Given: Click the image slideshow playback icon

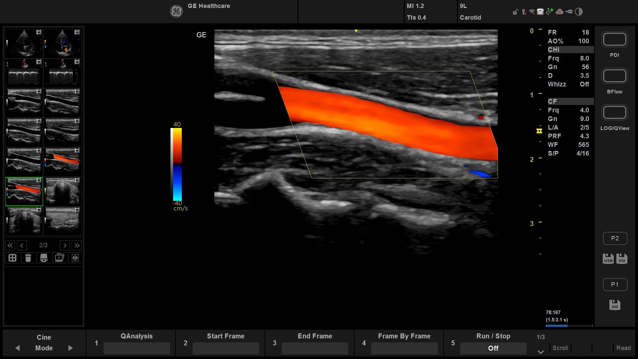Looking at the screenshot, I should (59, 258).
